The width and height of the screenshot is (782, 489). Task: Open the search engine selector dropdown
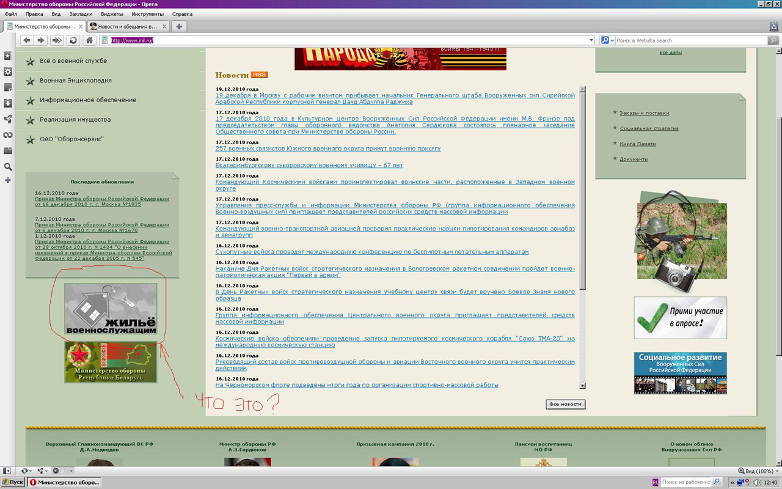[607, 40]
